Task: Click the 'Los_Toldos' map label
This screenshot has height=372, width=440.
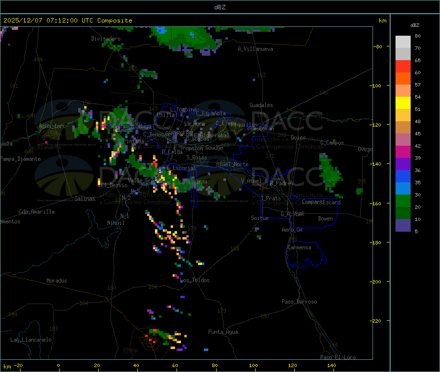Action: coord(195,280)
